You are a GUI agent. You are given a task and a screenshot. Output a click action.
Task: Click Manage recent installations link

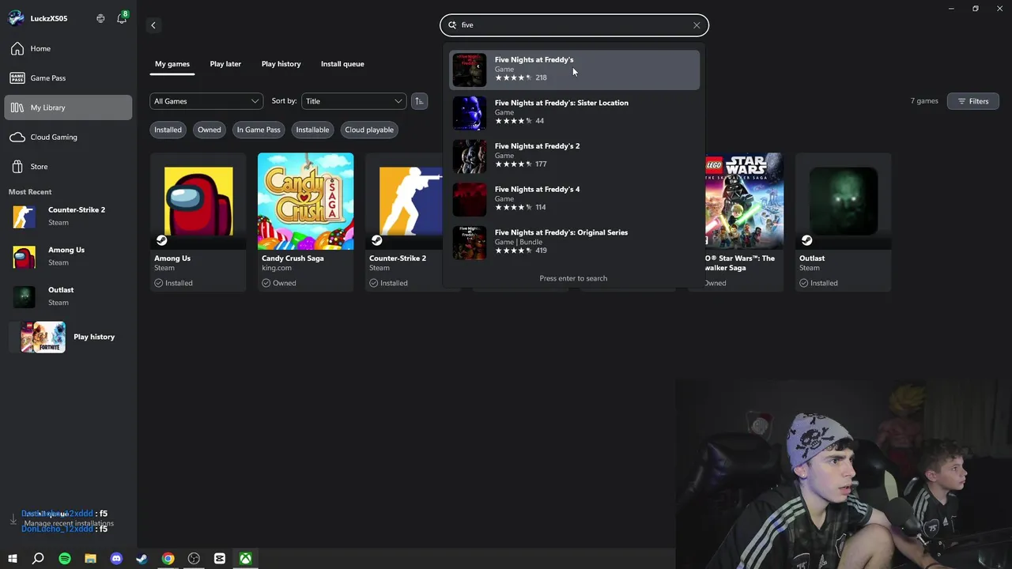(x=69, y=523)
